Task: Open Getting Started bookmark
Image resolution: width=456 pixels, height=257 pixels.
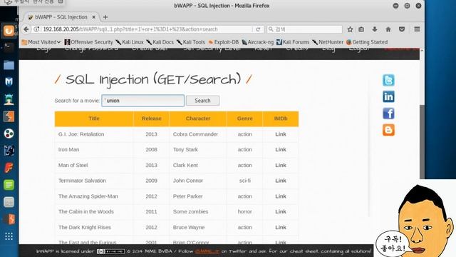Action: pyautogui.click(x=367, y=42)
